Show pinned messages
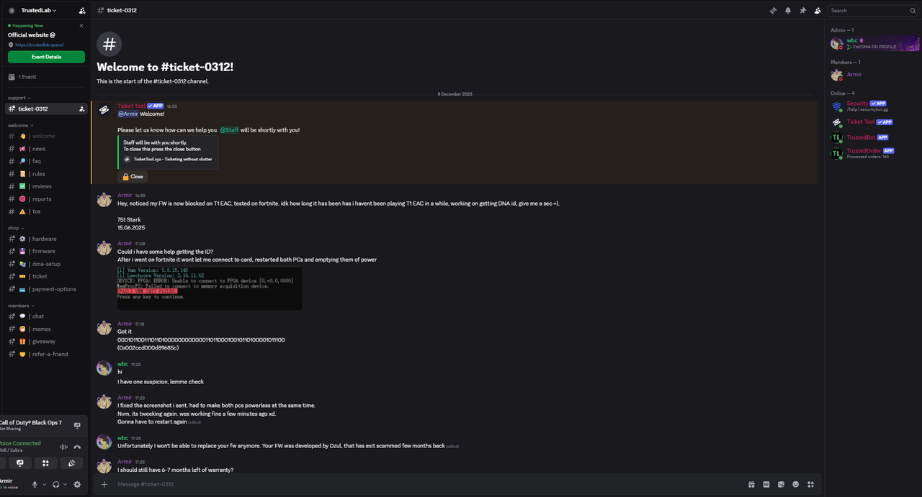The image size is (922, 497). pyautogui.click(x=802, y=11)
